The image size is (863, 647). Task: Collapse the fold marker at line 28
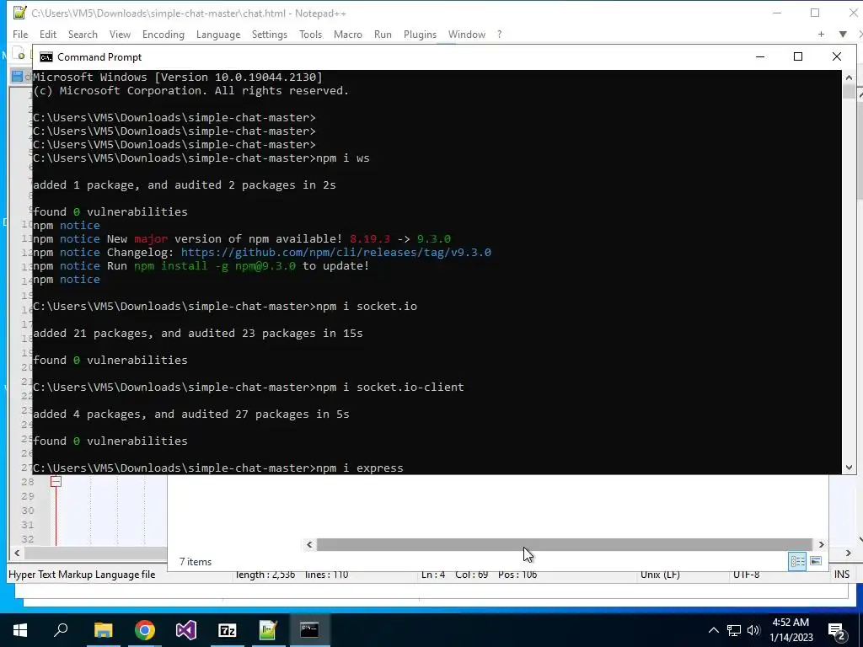pos(56,481)
